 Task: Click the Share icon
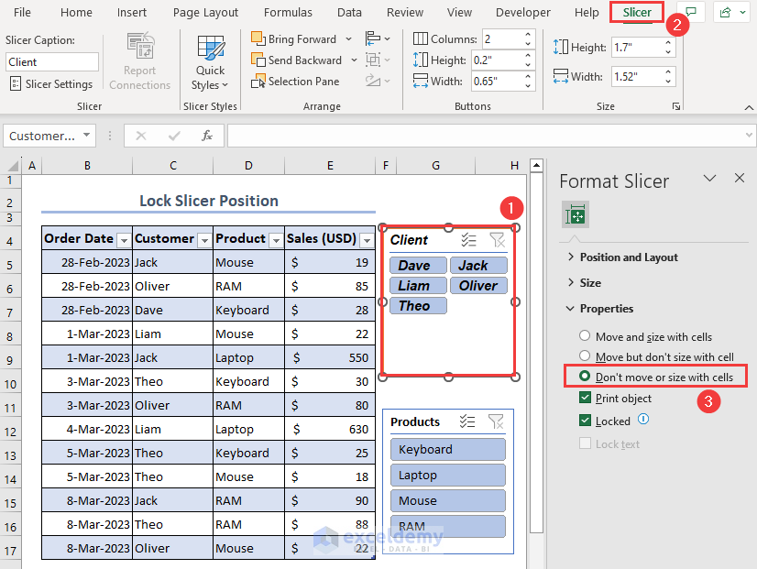725,12
